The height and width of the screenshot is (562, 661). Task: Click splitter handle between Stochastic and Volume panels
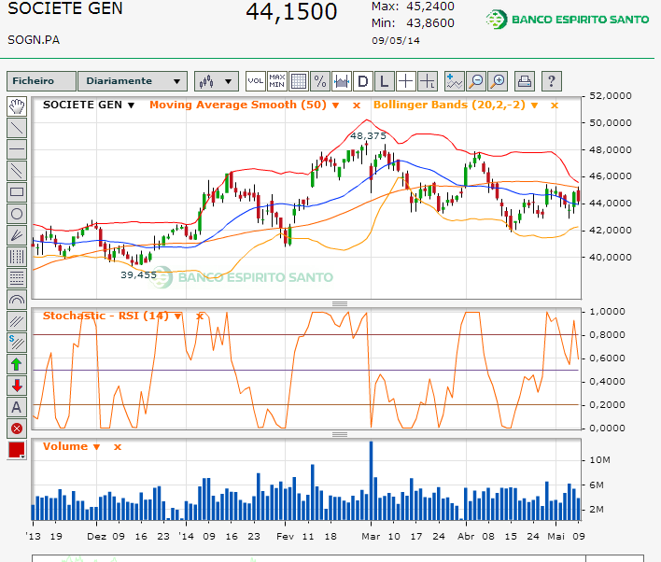point(340,434)
